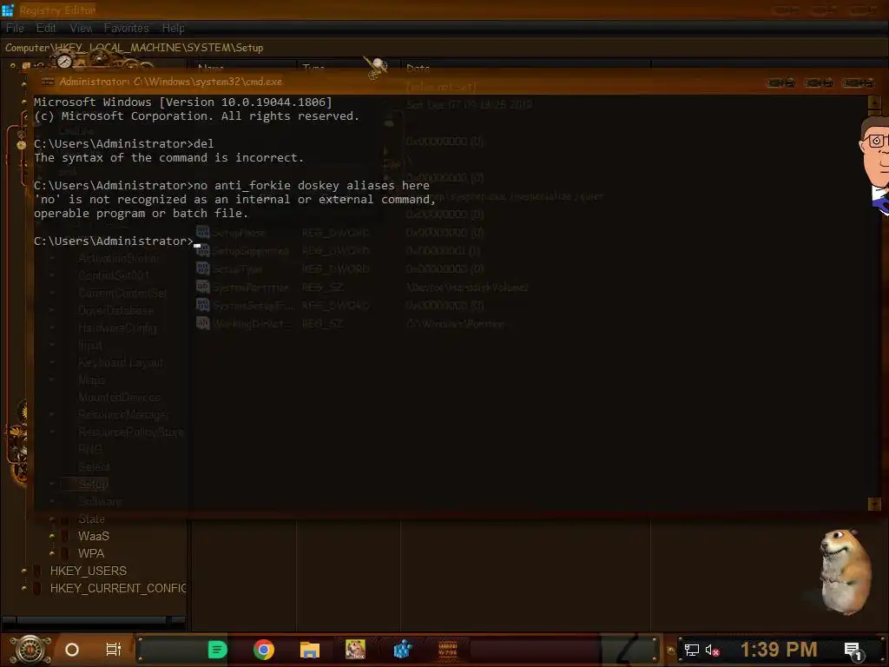Image resolution: width=889 pixels, height=667 pixels.
Task: Click the 'Microsoft Windows [Version 10.0.19044.1806]' line
Action: (182, 102)
